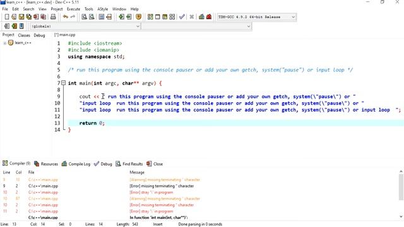Switch to the Classes sidebar tab
The image size is (404, 227).
[24, 35]
